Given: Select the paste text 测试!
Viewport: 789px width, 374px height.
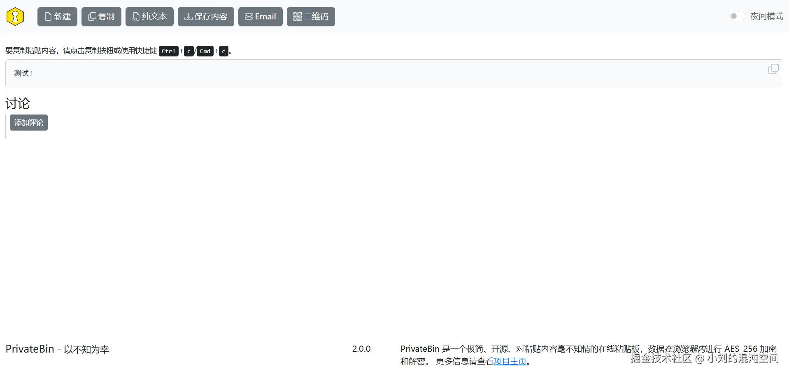Looking at the screenshot, I should (23, 73).
